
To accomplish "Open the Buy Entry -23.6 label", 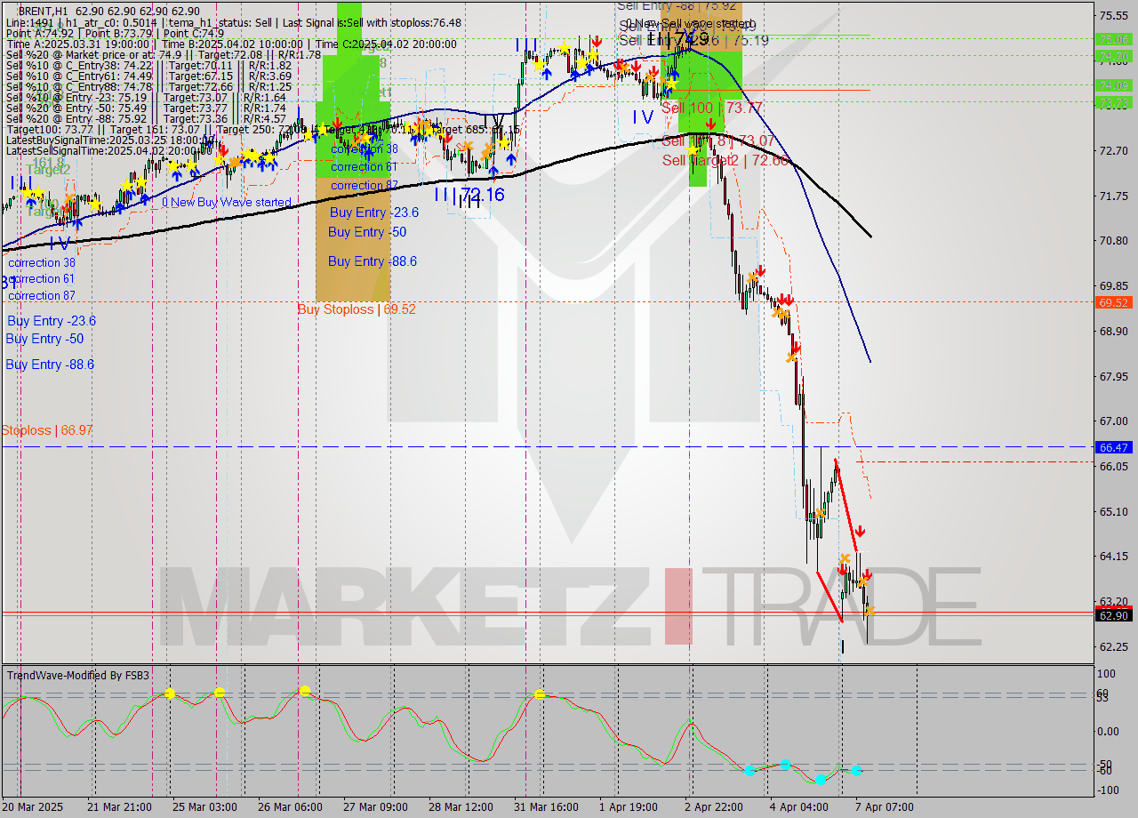I will (x=48, y=320).
